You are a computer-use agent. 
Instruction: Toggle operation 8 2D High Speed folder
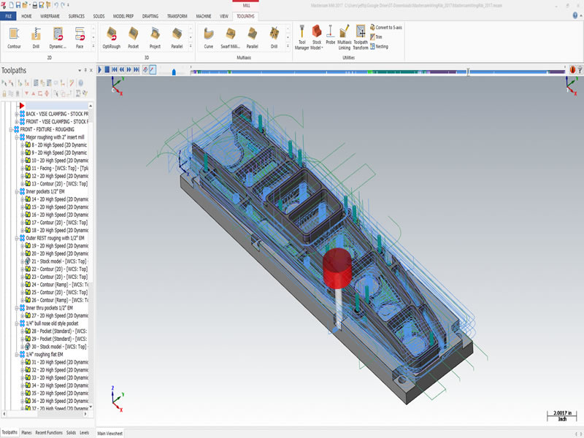pyautogui.click(x=22, y=145)
